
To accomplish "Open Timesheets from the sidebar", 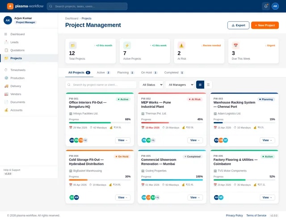I will (x=18, y=70).
